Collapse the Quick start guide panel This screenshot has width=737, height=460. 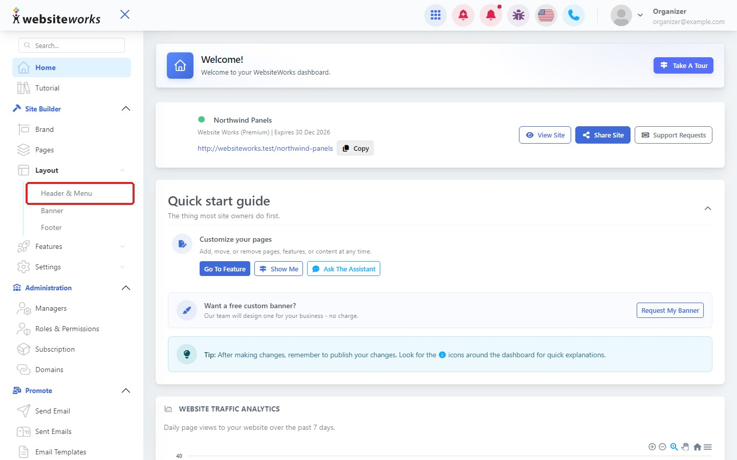coord(708,208)
